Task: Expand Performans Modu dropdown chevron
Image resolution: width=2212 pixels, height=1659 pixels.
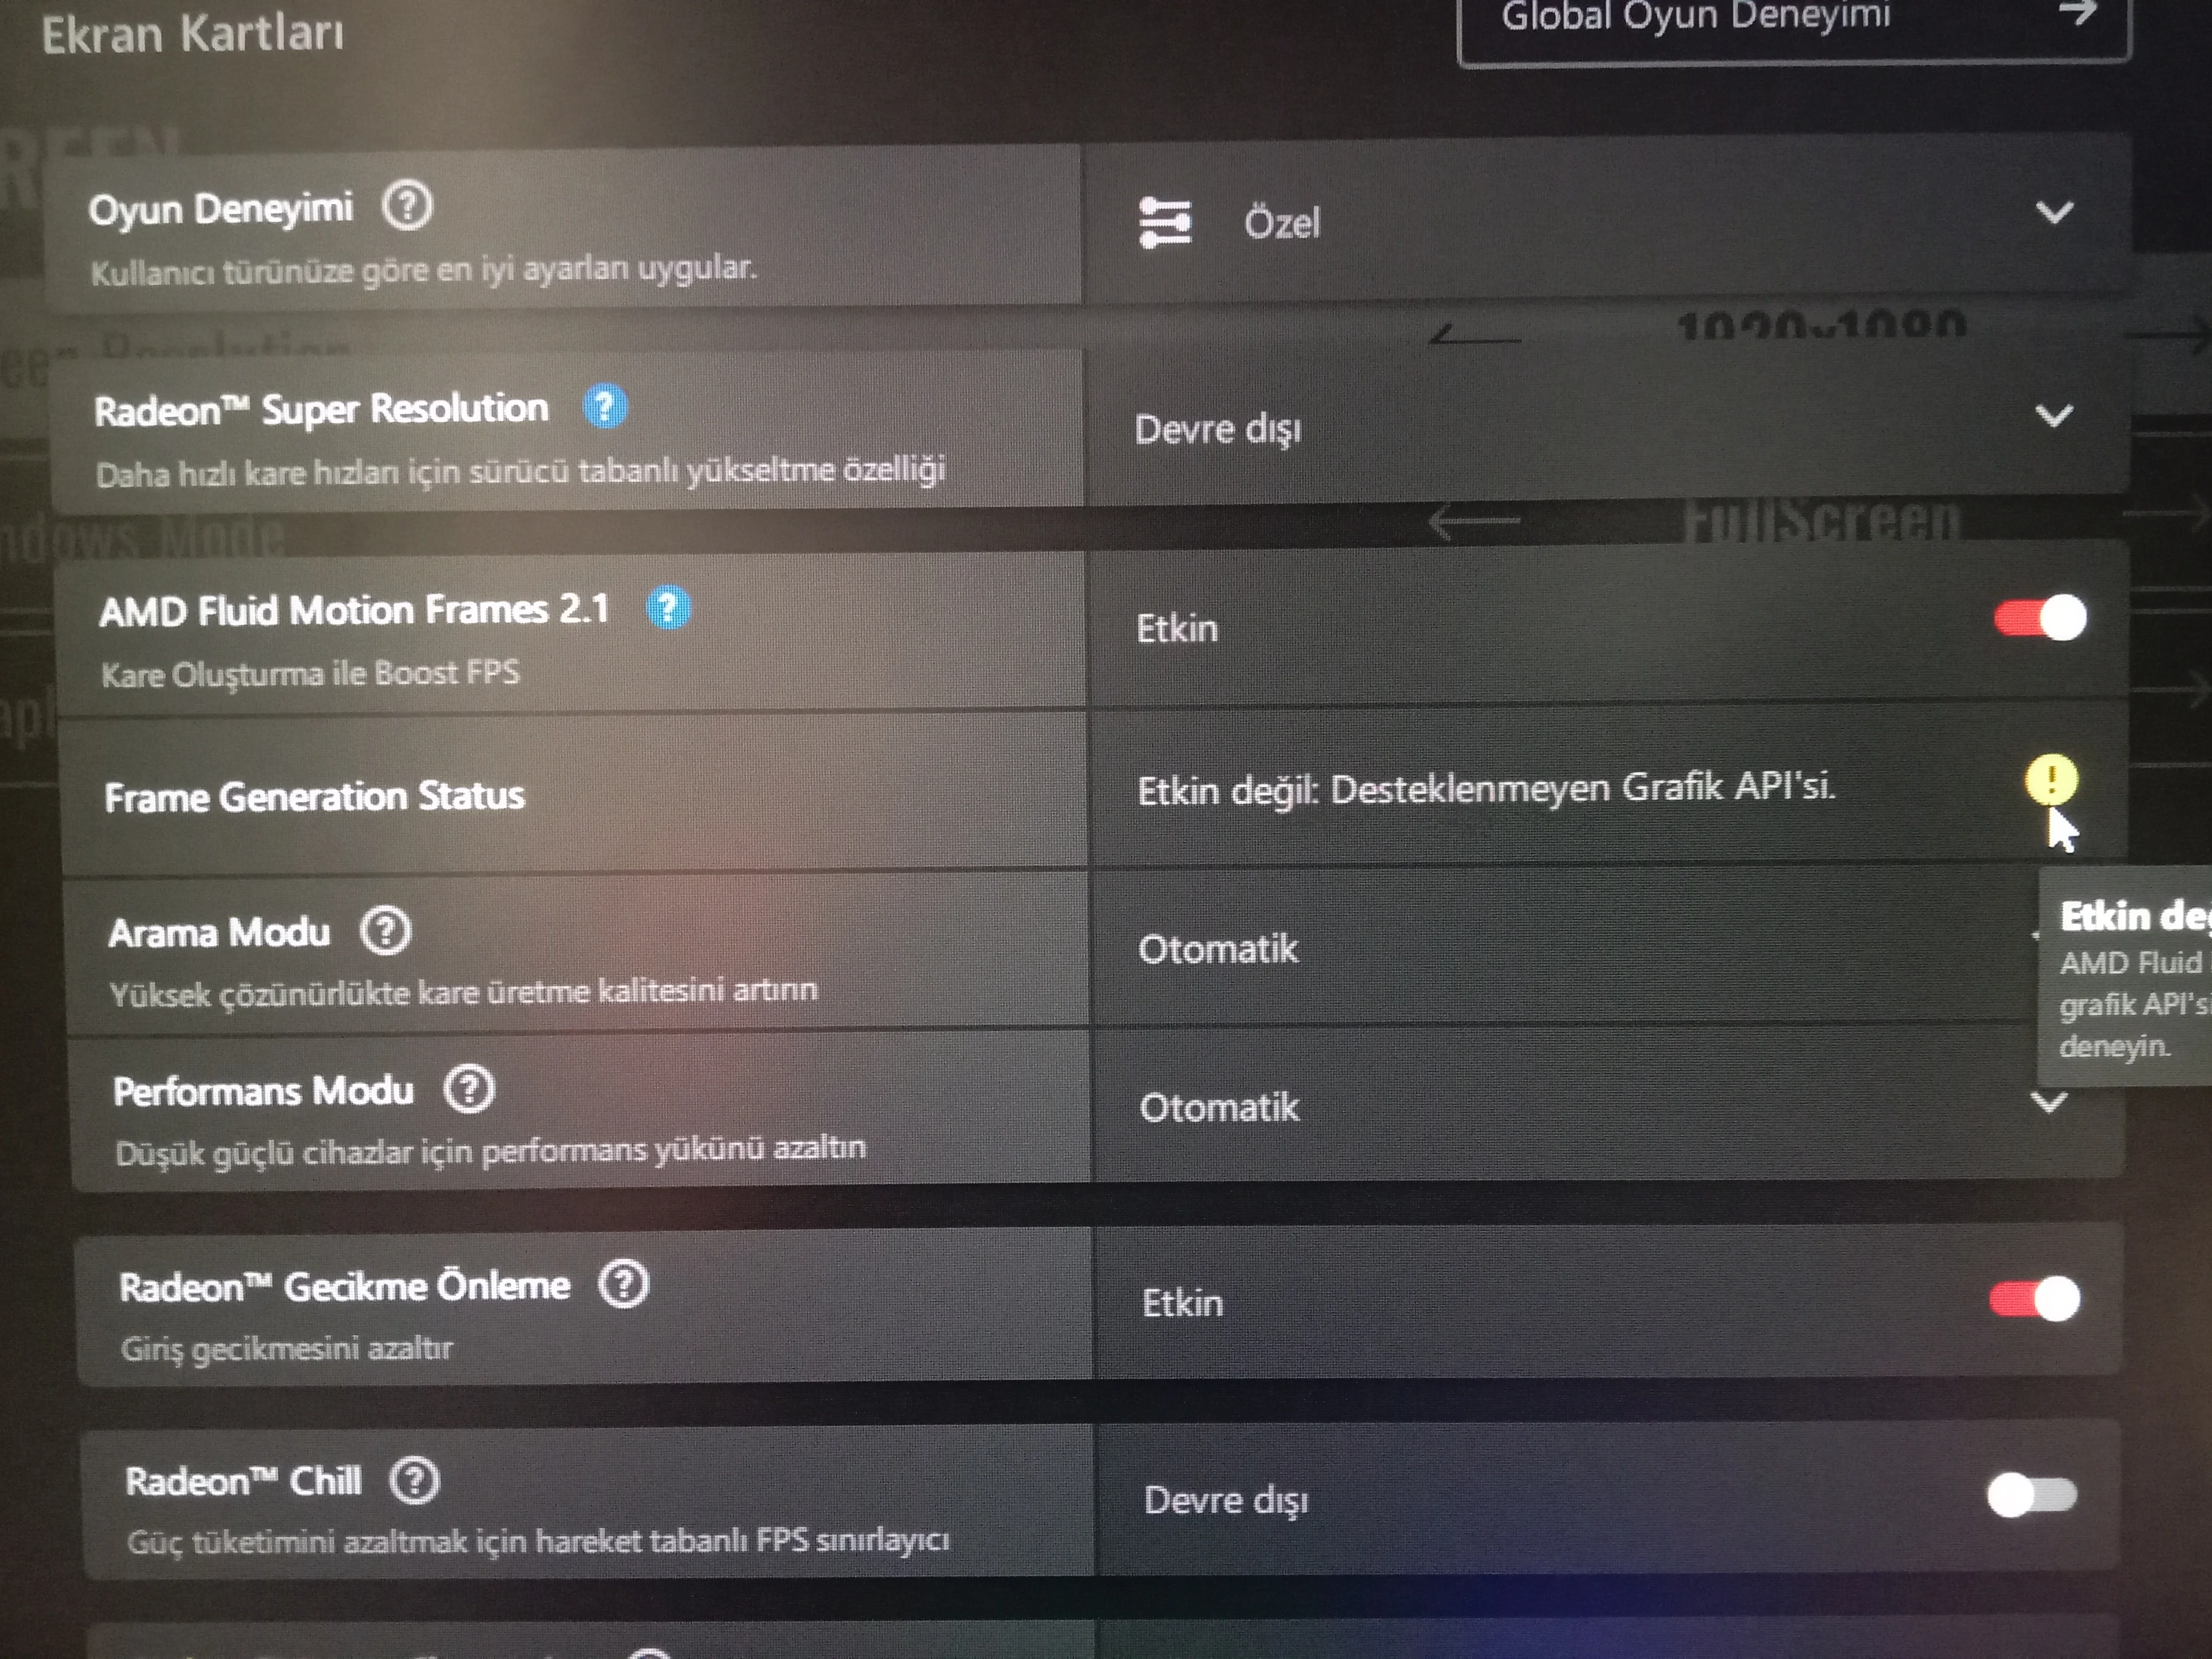Action: click(2049, 1102)
